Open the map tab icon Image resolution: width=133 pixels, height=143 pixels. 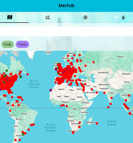10,17
